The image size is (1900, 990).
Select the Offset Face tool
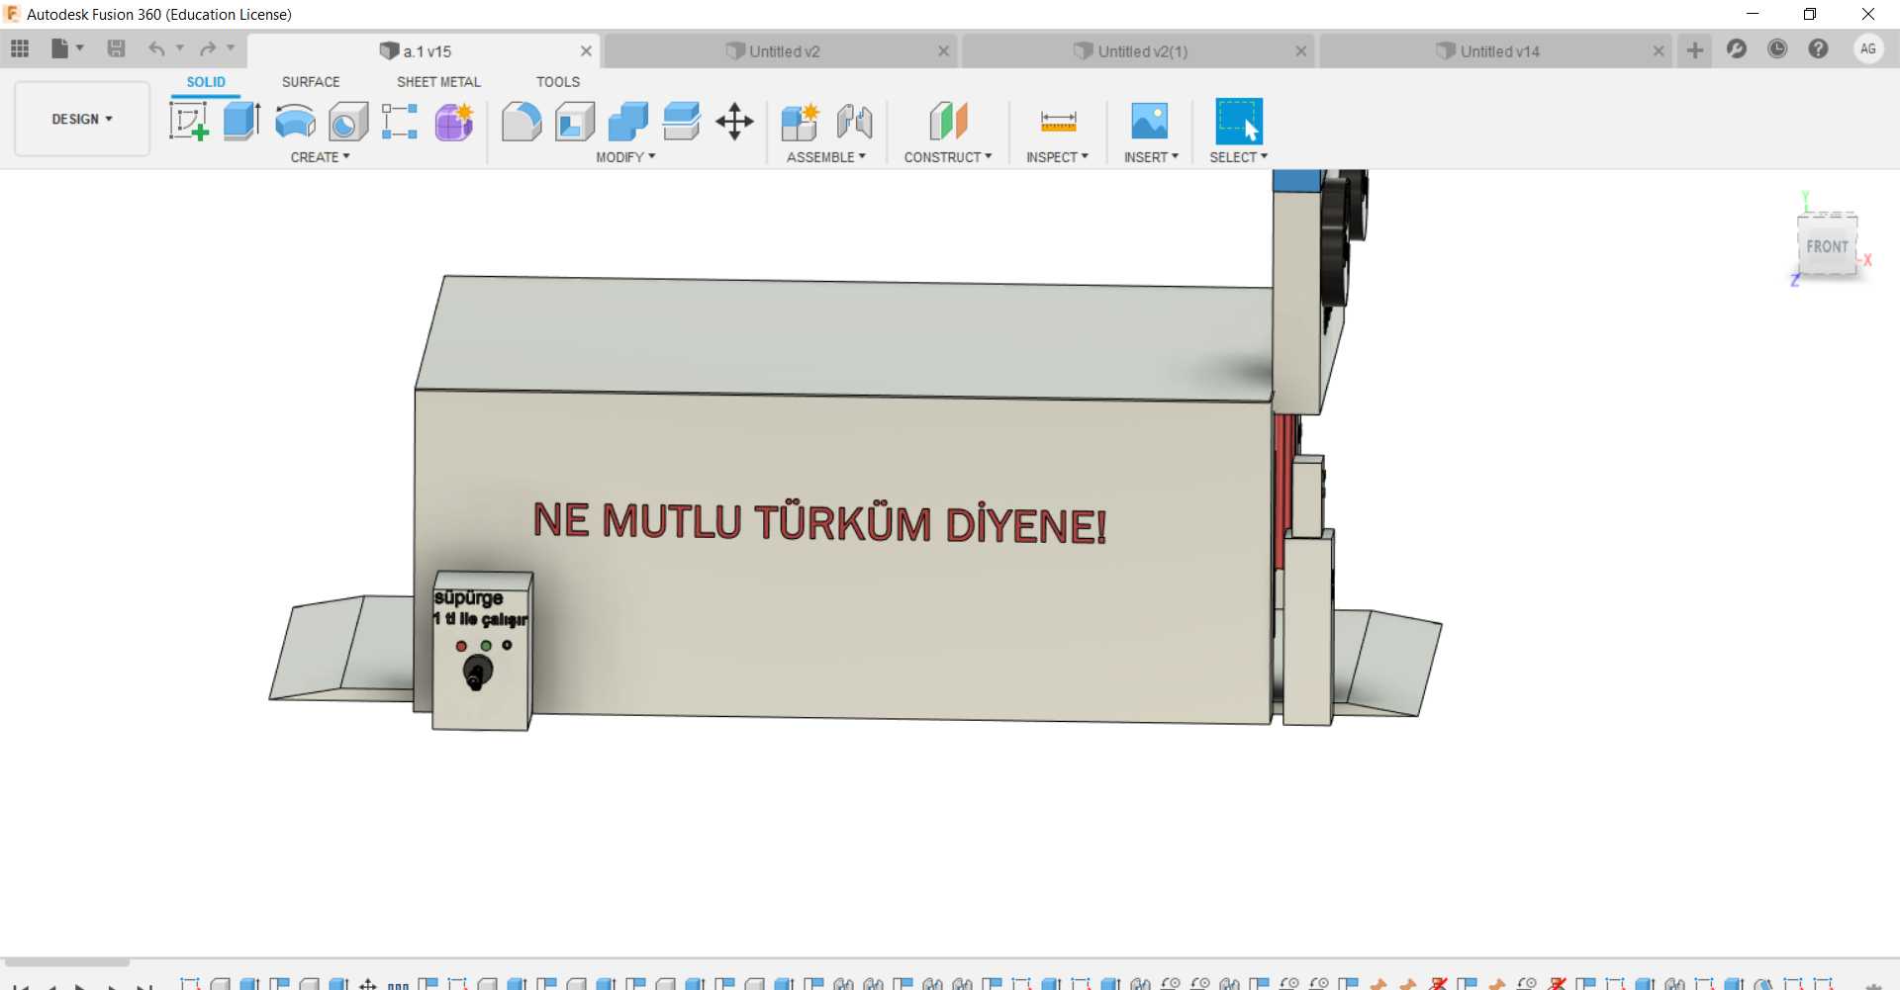(x=682, y=122)
